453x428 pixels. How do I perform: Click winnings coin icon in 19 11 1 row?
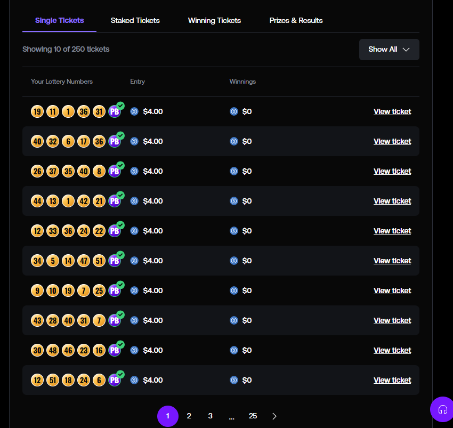point(234,111)
